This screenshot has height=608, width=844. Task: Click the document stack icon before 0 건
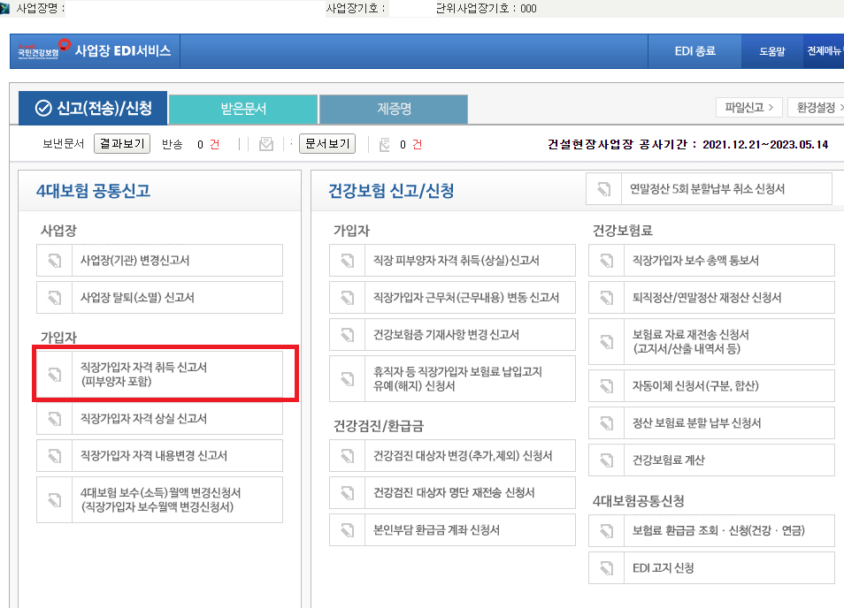tap(384, 144)
